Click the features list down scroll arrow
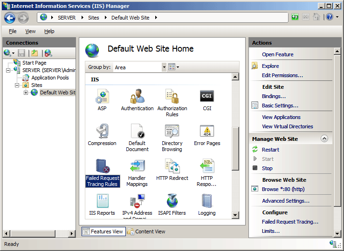344x251 pixels. click(235, 215)
